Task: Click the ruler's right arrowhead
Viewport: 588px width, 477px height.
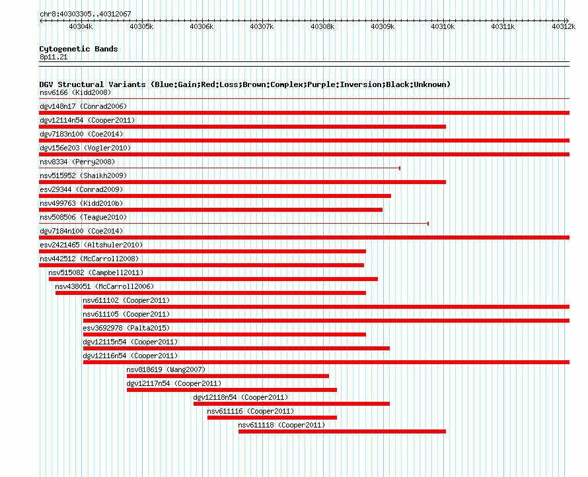Action: pos(567,20)
